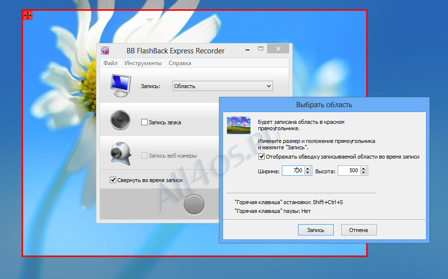This screenshot has width=448, height=279.
Task: Enable the Запись звука checkbox
Action: pos(144,122)
